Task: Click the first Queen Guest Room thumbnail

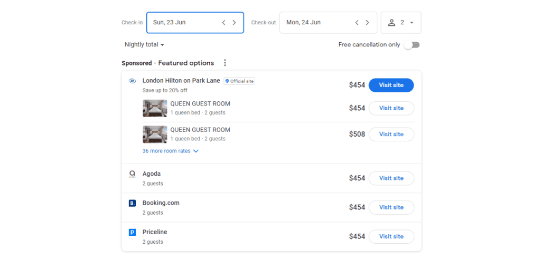Action: point(155,108)
